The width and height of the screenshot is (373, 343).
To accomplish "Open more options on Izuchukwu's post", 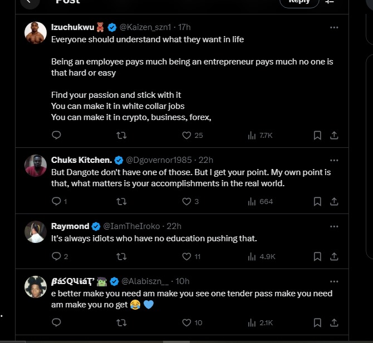I will tap(334, 27).
